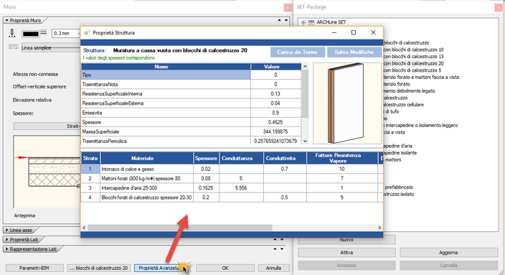Viewport: 505px width, 275px height.
Task: Expand the Proprietà Lati section
Action: pos(6,240)
